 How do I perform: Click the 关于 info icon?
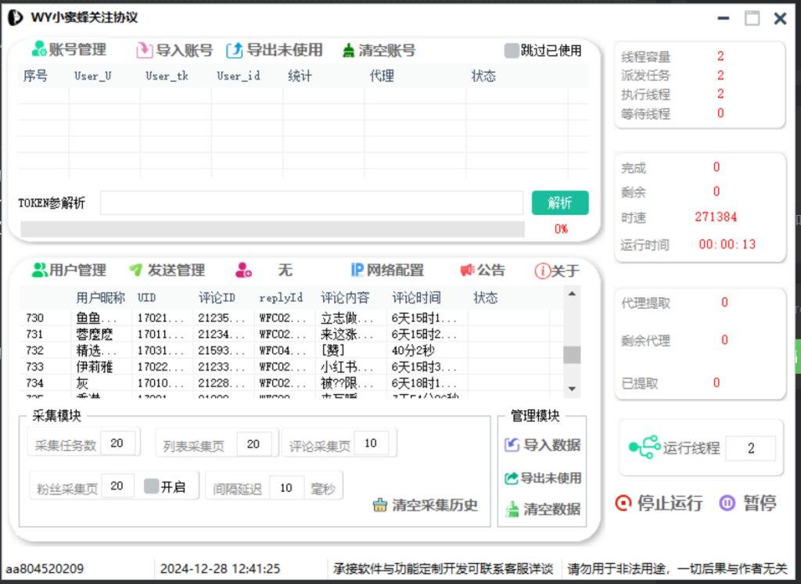544,271
